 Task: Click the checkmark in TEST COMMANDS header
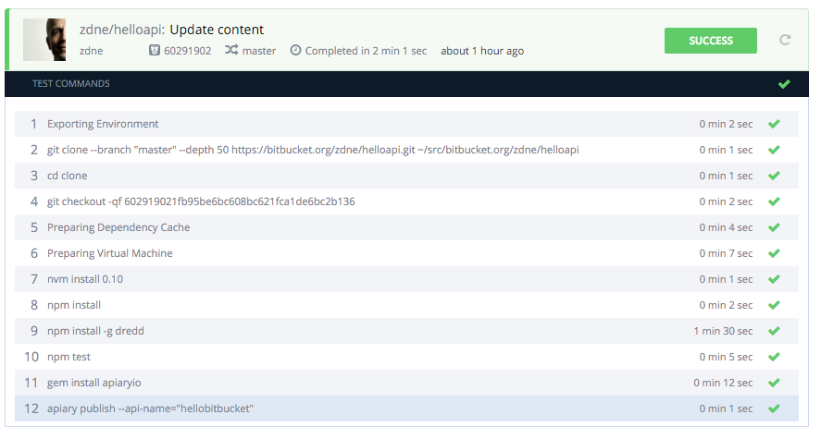point(784,83)
